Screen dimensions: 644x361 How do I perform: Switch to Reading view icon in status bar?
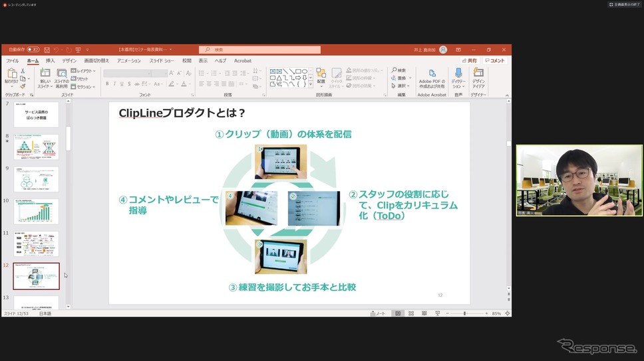pyautogui.click(x=424, y=313)
